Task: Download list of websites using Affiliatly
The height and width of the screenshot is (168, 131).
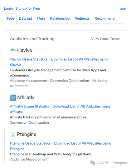Action: pyautogui.click(x=60, y=109)
